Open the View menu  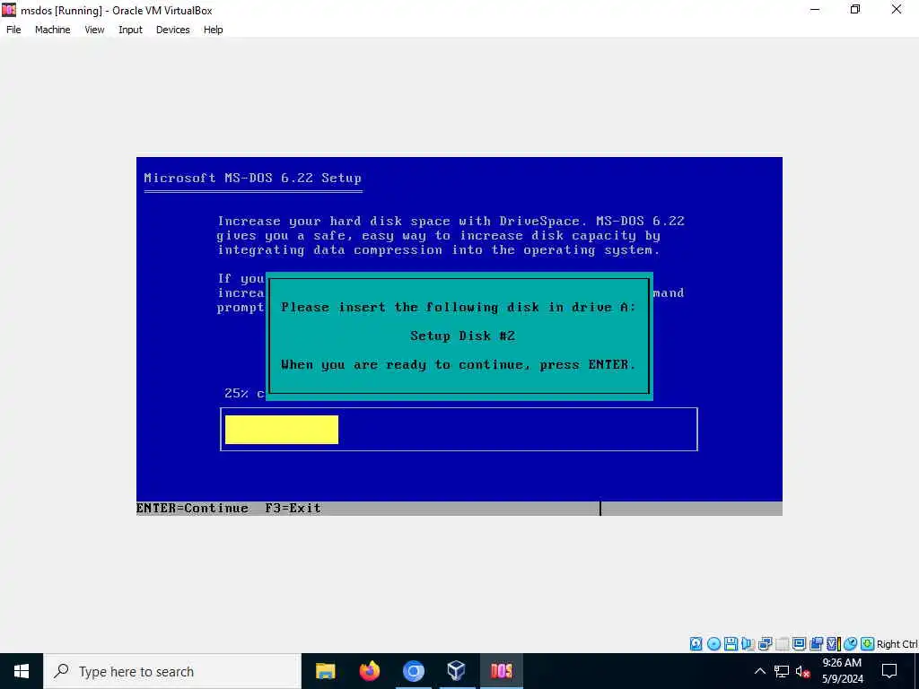94,30
